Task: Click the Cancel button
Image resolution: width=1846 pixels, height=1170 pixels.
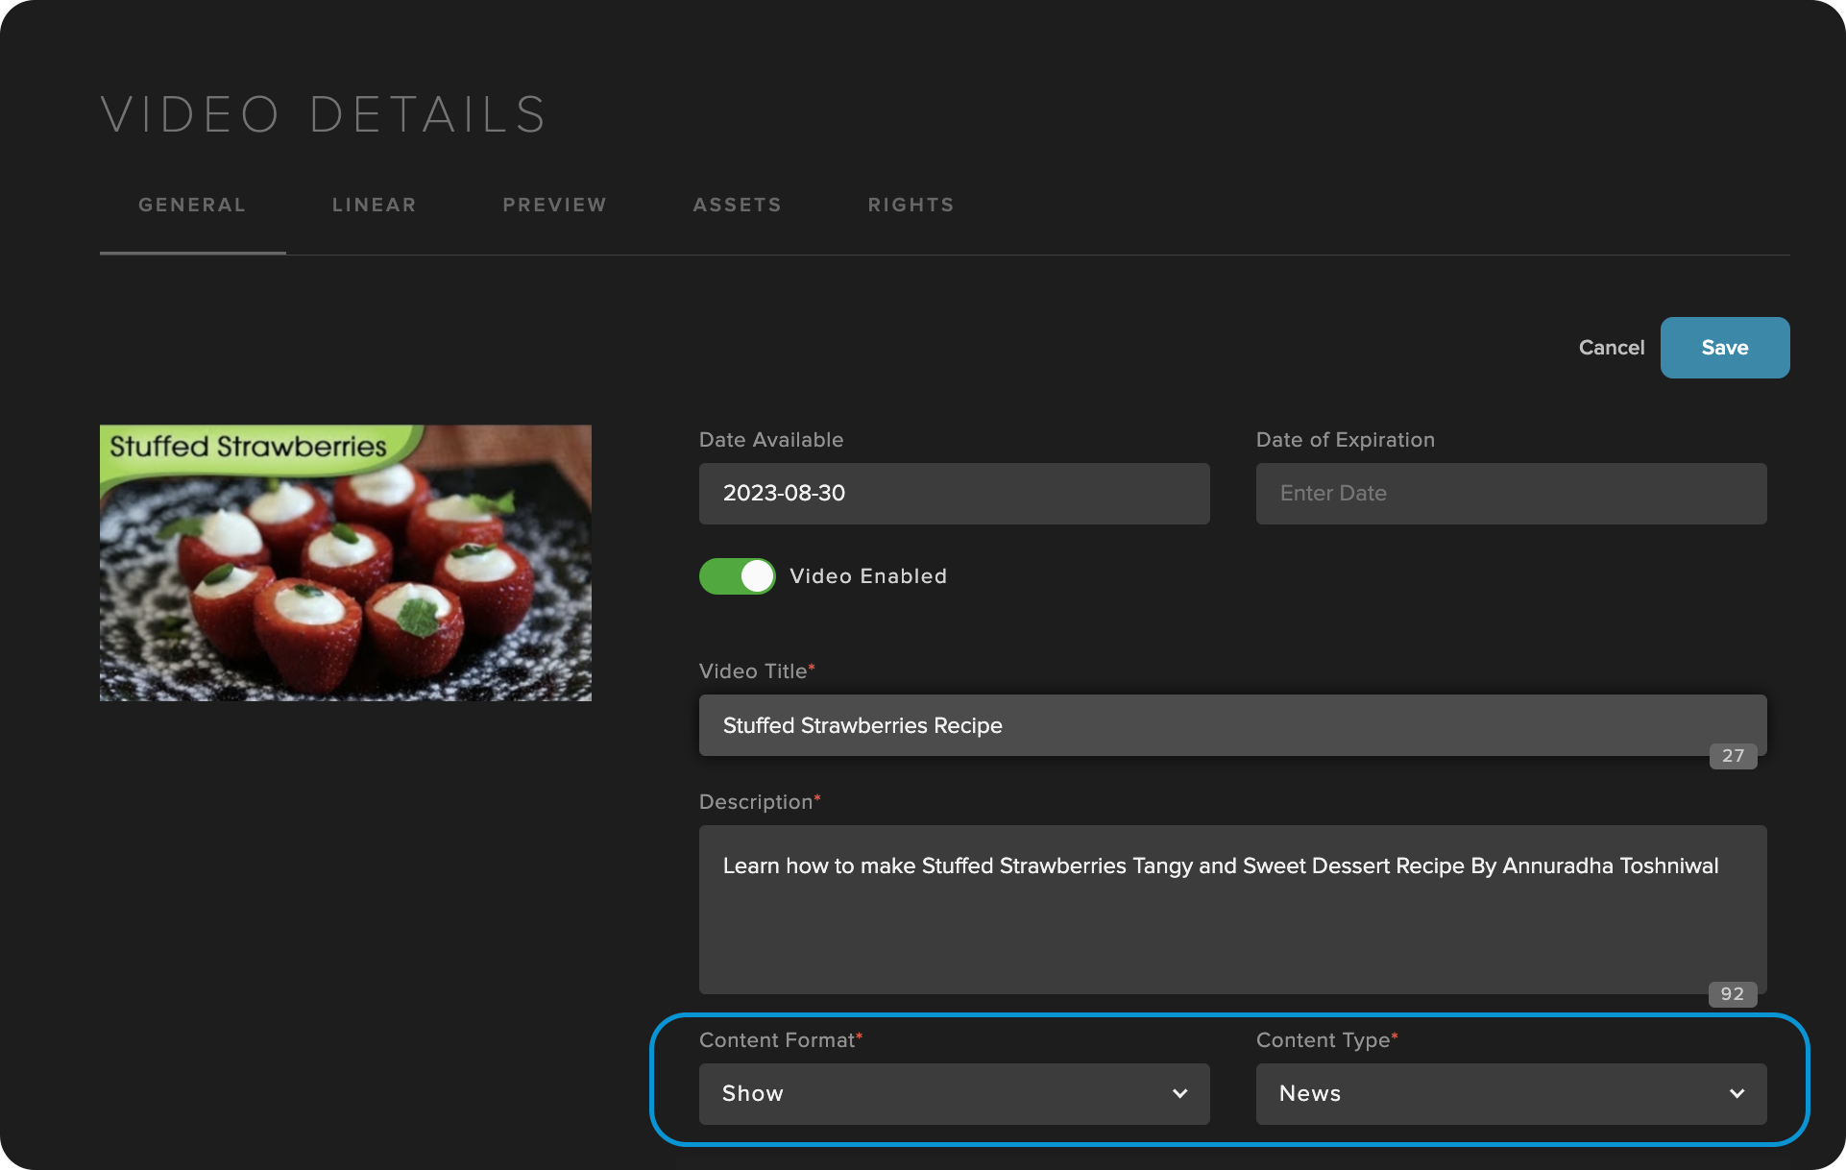Action: click(1612, 348)
